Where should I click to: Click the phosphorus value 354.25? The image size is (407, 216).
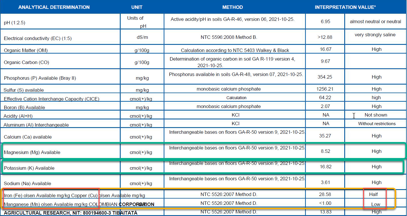pyautogui.click(x=325, y=77)
